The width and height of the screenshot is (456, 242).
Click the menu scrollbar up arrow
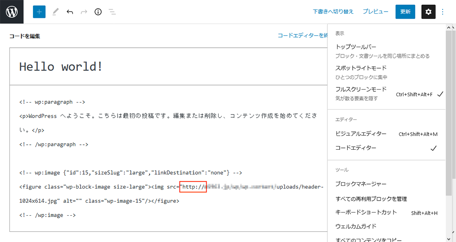(449, 27)
